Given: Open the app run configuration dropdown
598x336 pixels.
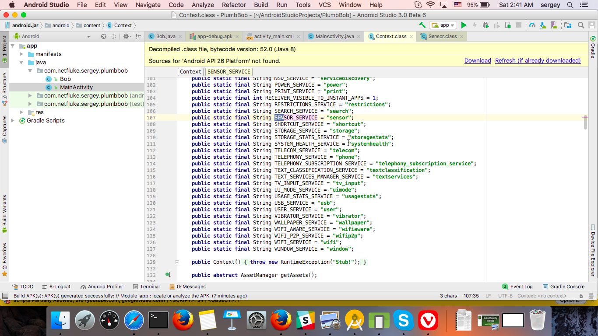Looking at the screenshot, I should 443,25.
